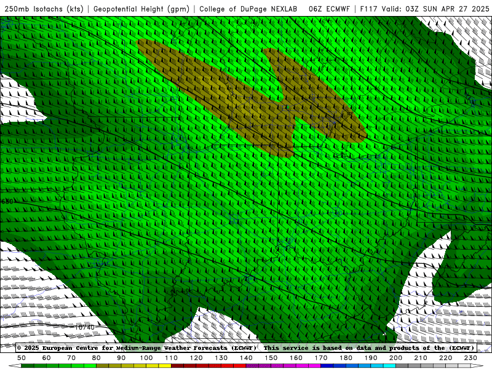Click the '160' color scale label
This screenshot has height=369, width=492.
point(296,358)
